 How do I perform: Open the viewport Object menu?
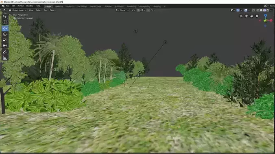pyautogui.click(x=52, y=10)
